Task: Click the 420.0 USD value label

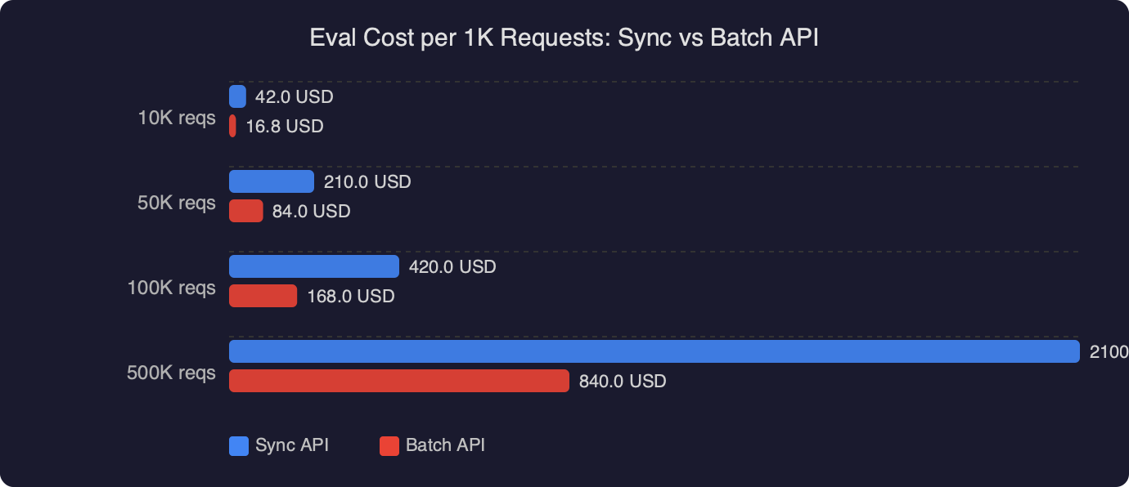Action: tap(454, 266)
